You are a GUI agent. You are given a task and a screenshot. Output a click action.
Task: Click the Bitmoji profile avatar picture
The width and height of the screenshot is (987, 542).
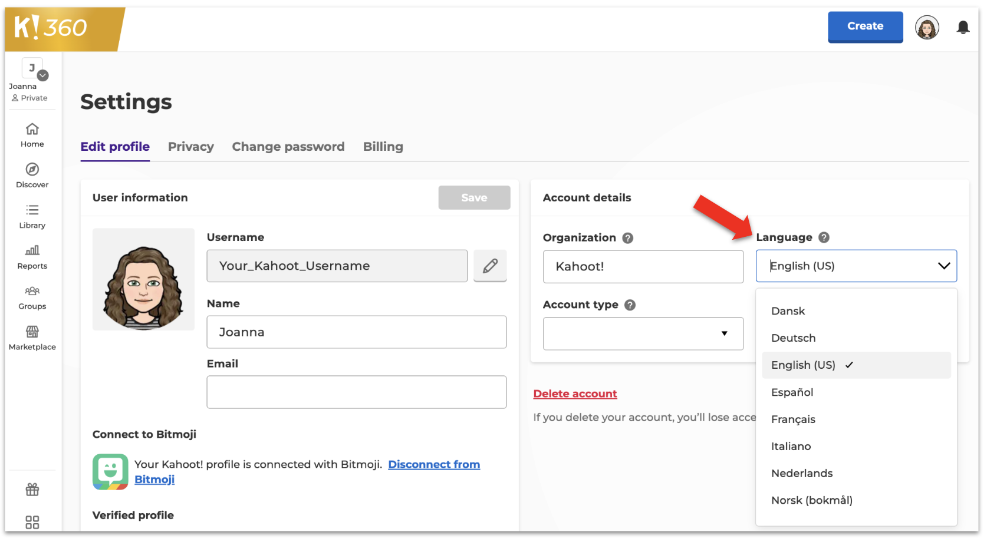pyautogui.click(x=143, y=279)
